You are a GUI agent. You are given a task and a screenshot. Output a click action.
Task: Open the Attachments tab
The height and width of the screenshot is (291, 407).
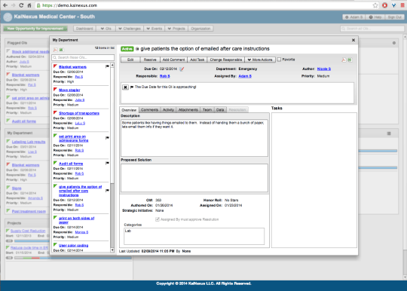click(188, 110)
